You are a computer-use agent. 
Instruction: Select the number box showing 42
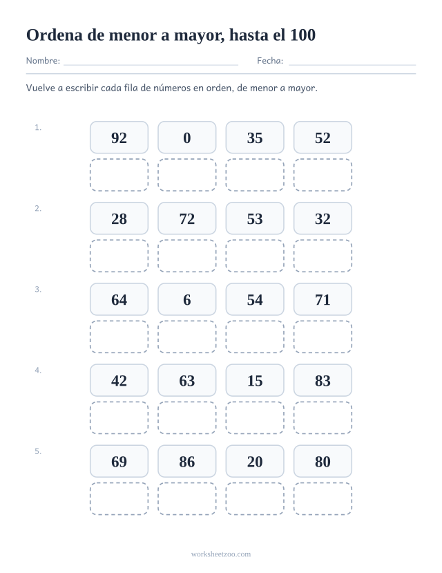coord(119,380)
